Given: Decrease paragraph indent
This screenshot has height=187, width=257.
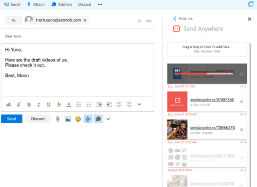Looking at the screenshot, I should point(99,104).
